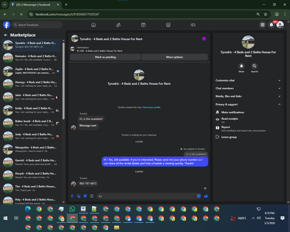Click the Search magnifier icon in chat info
The width and height of the screenshot is (290, 232).
[x=255, y=66]
